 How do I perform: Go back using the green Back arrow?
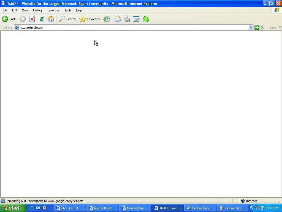9,19
